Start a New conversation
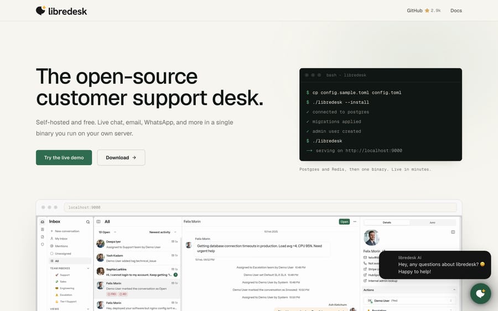Viewport: 498px width, 311px height. click(65, 231)
